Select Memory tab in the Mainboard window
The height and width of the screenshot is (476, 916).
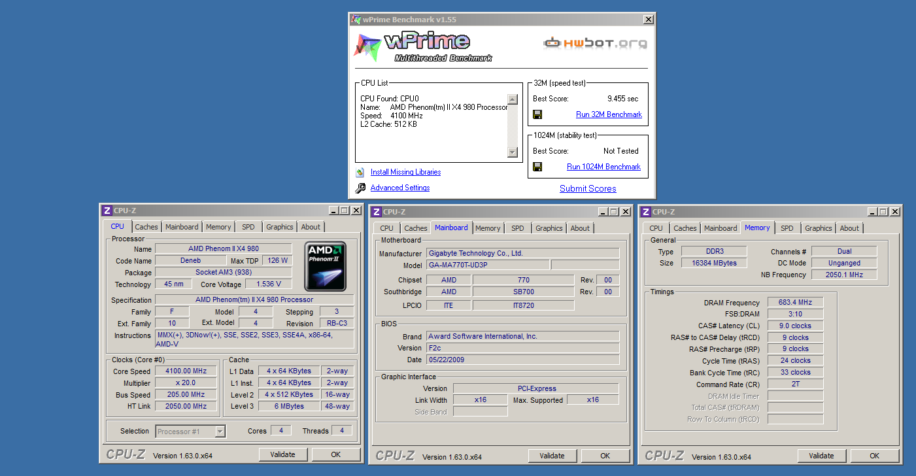point(488,228)
